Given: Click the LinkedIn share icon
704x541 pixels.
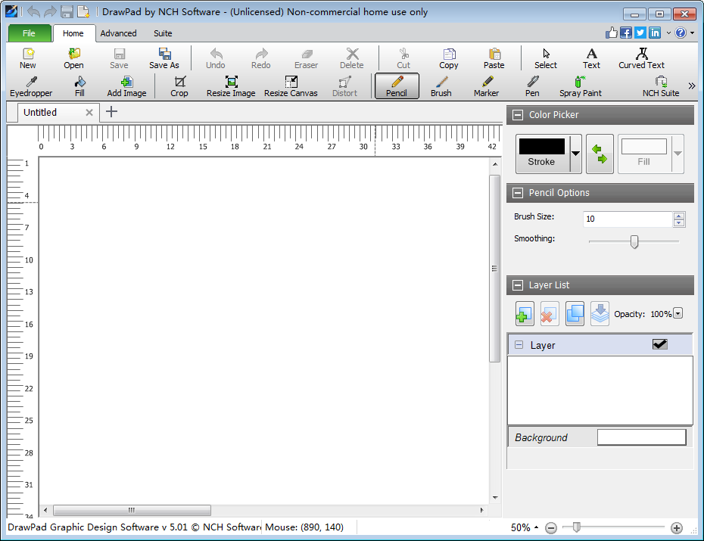Looking at the screenshot, I should click(x=655, y=33).
